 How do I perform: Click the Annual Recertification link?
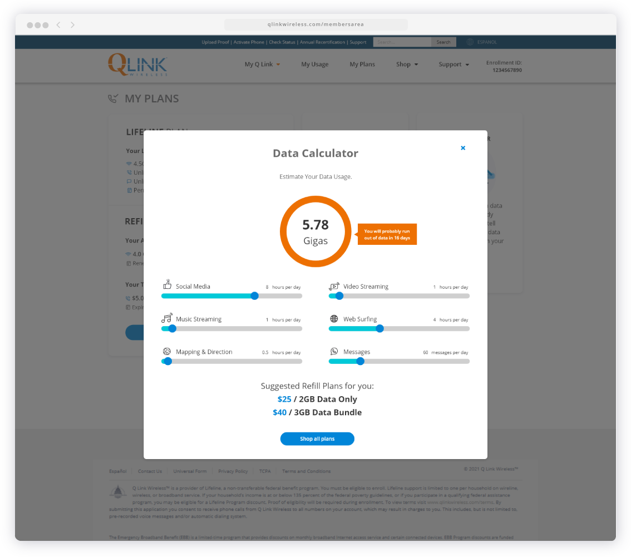[322, 42]
